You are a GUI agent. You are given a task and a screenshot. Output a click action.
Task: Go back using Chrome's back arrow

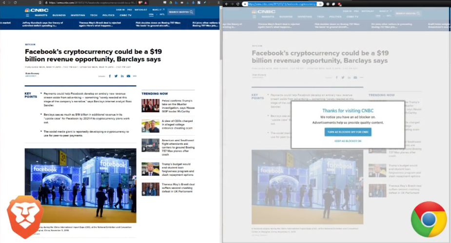[x=227, y=4]
